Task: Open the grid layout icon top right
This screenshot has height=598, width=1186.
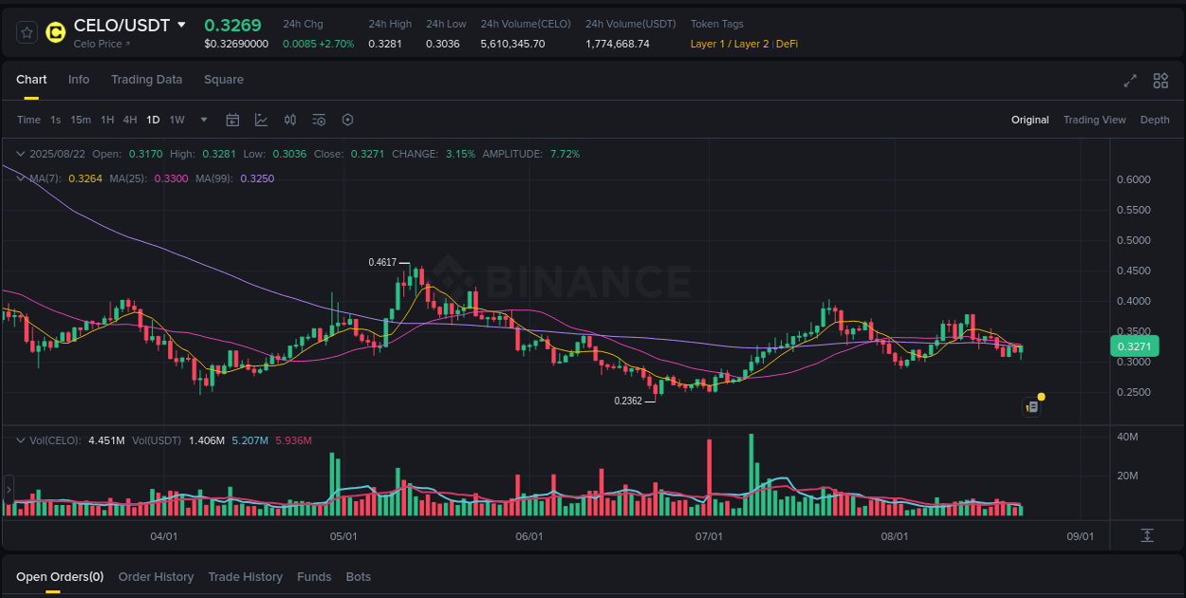Action: (1160, 82)
